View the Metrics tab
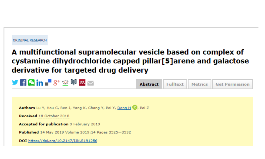The height and width of the screenshot is (159, 265). pos(200,84)
